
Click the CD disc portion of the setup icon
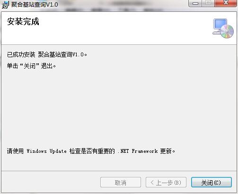click(227, 31)
